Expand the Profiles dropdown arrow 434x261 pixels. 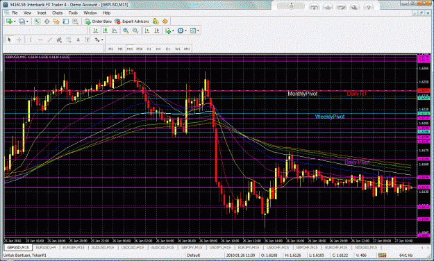27,22
